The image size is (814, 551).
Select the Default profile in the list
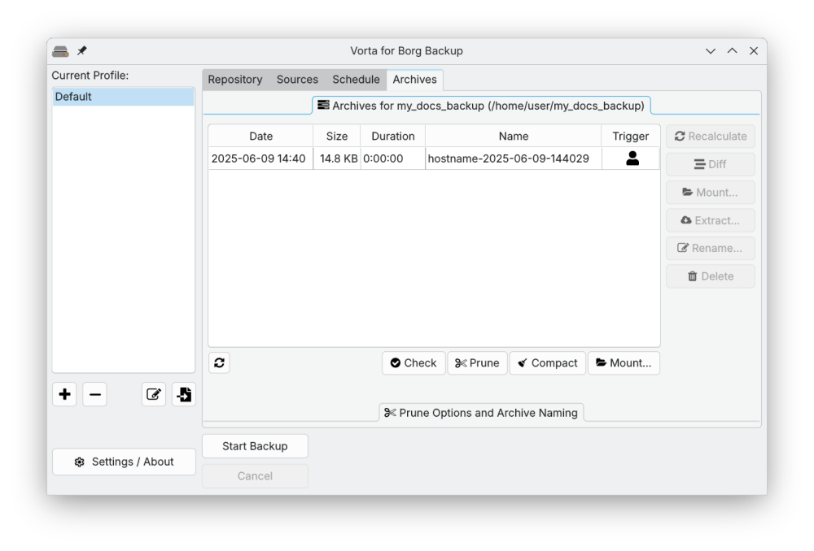pyautogui.click(x=123, y=97)
